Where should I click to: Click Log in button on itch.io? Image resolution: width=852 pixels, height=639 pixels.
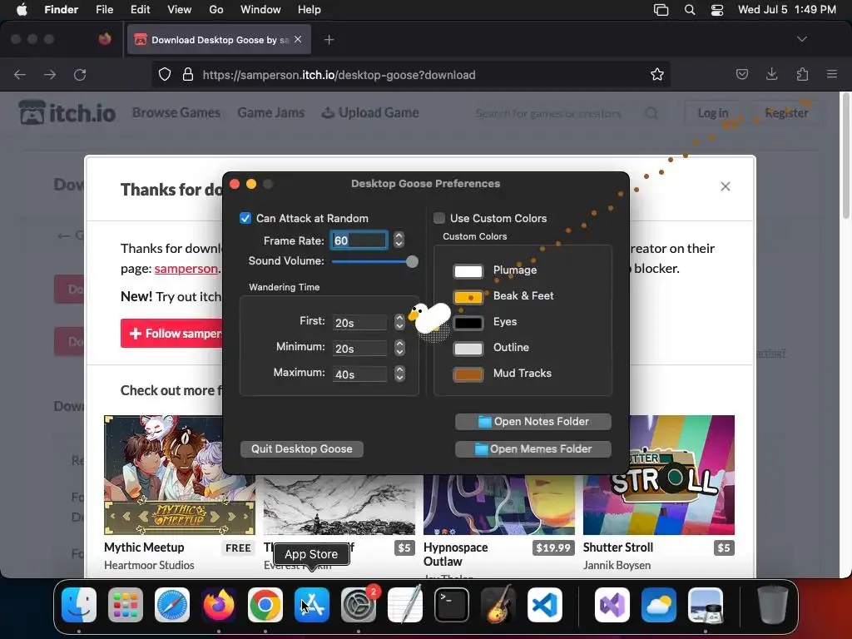pos(712,113)
